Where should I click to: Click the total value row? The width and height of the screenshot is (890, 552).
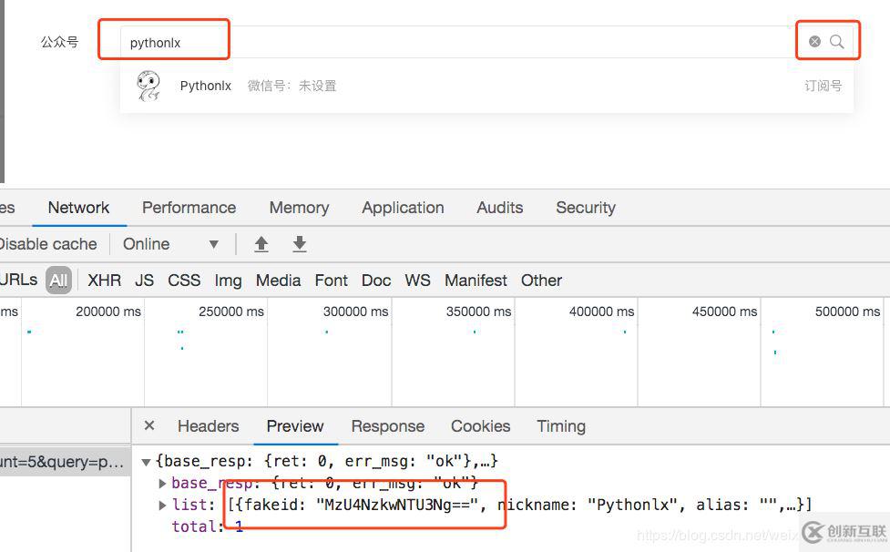[x=208, y=526]
